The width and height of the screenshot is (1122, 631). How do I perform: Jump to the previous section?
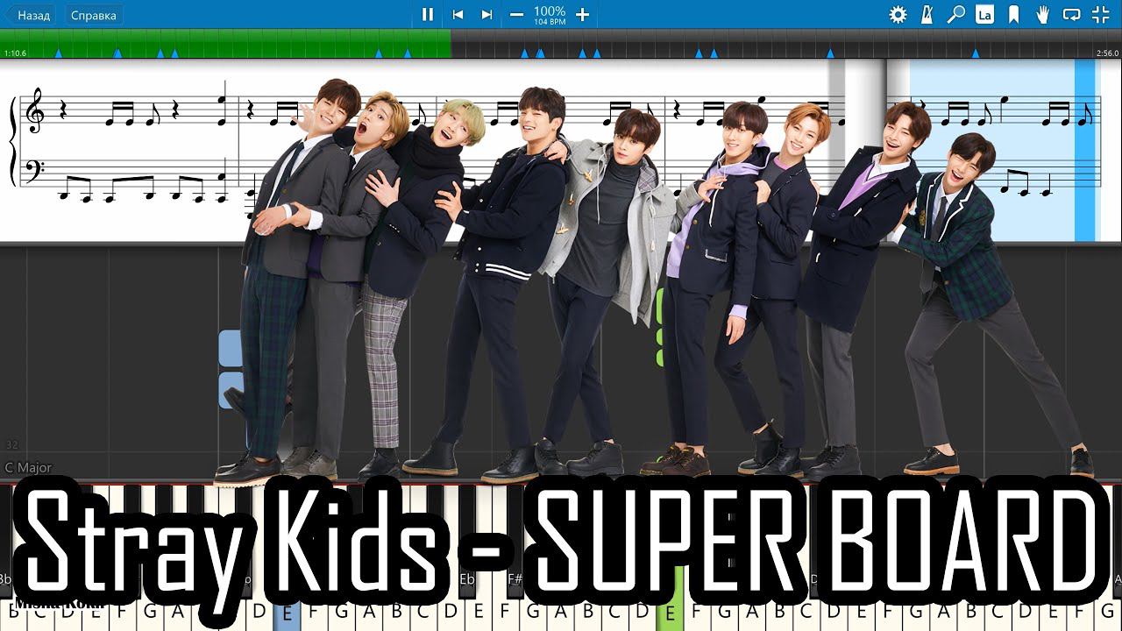[458, 14]
